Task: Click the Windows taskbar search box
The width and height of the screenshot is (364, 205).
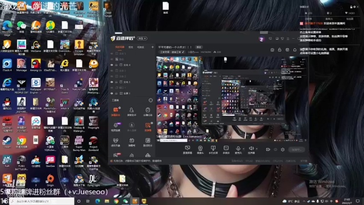Action: coord(42,201)
